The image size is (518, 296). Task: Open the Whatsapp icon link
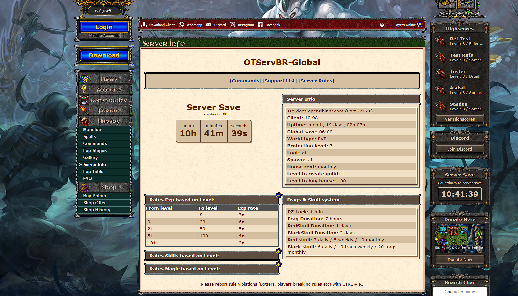pos(181,25)
